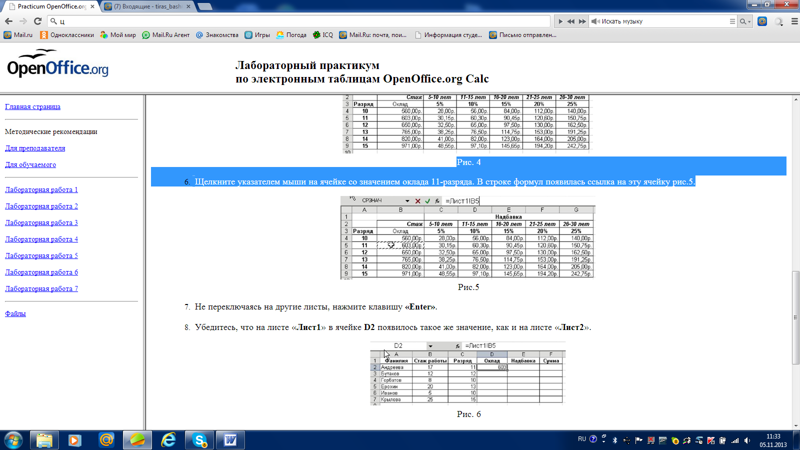
Task: Open the 'Информация студе...' bookmark
Action: (448, 35)
